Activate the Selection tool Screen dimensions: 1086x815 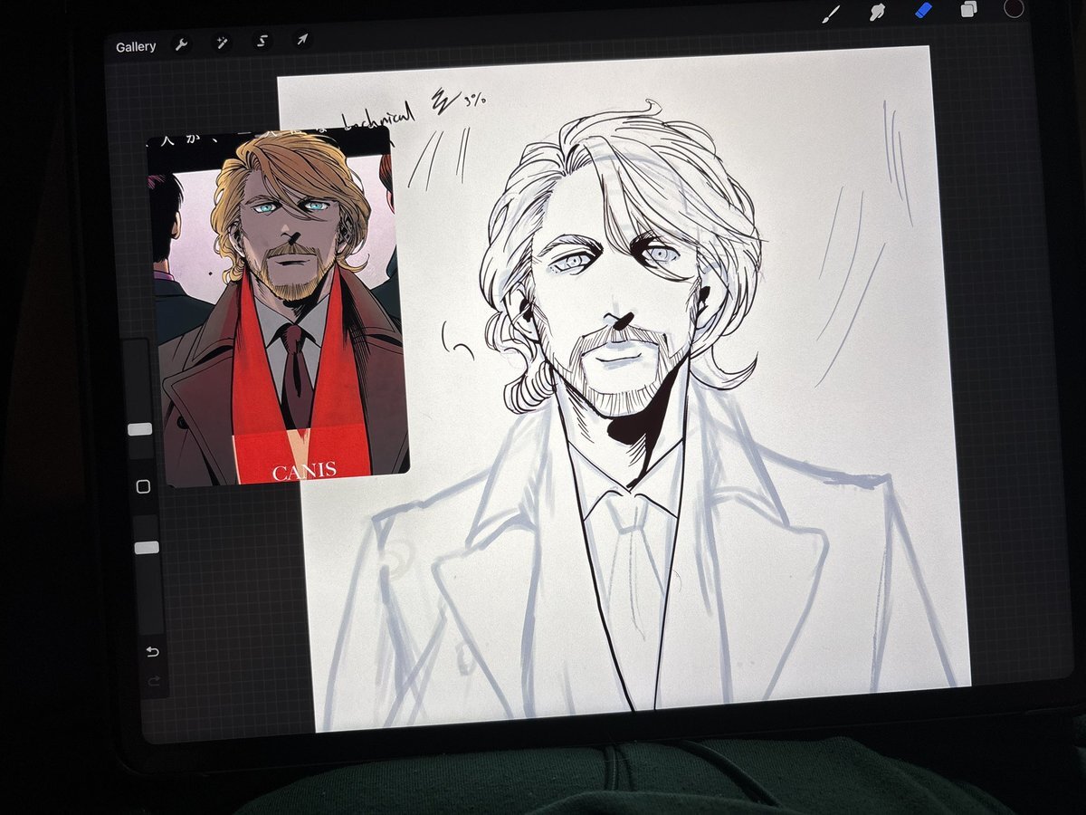coord(262,41)
